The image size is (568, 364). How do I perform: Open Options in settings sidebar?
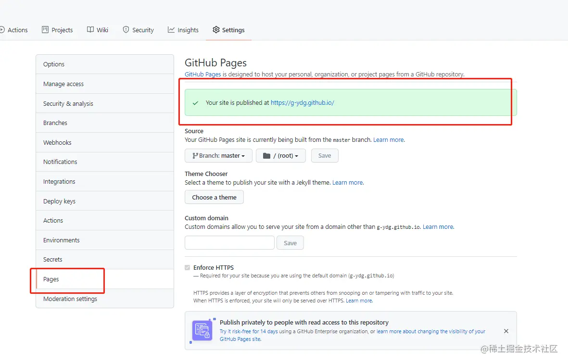[x=105, y=64]
